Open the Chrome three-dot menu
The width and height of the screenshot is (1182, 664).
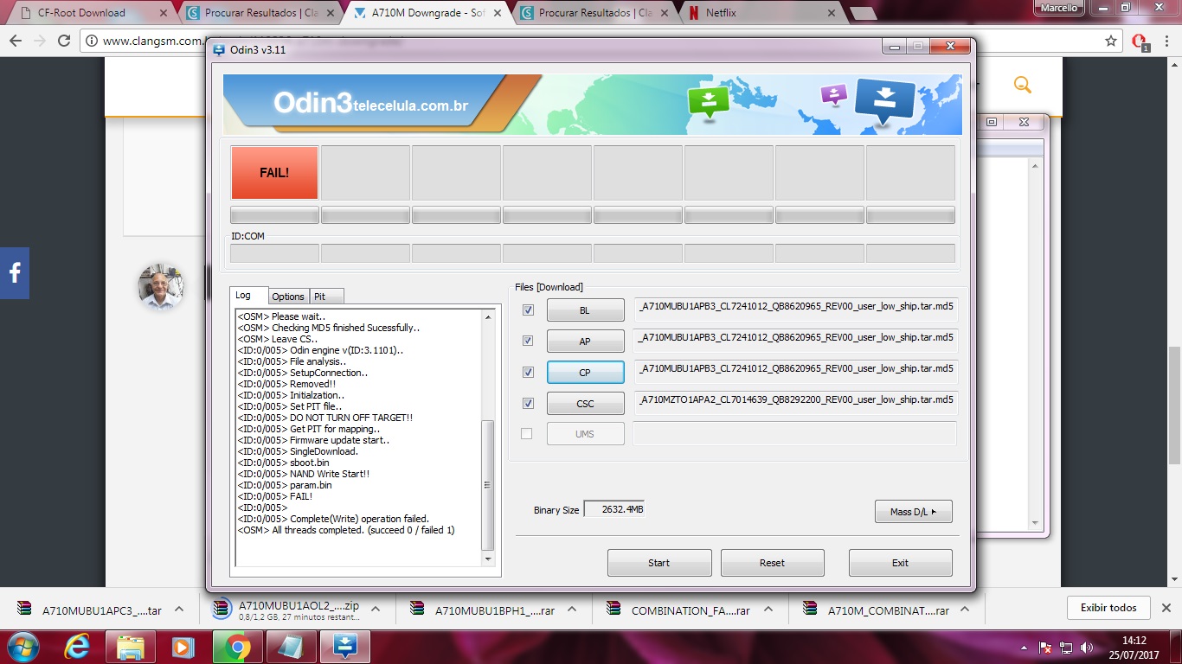coord(1166,41)
